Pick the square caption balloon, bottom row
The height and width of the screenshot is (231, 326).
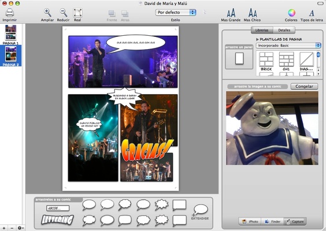179,220
